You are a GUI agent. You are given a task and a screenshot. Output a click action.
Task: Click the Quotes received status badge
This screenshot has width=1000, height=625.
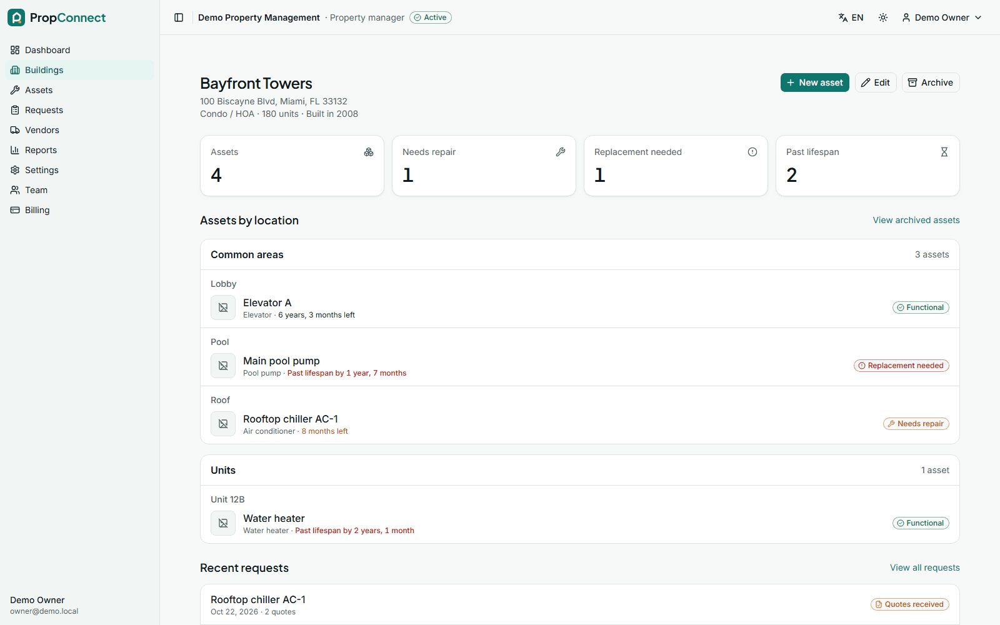click(x=910, y=604)
